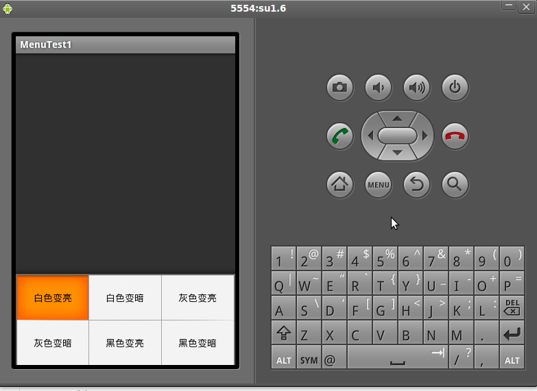Viewport: 537px width, 391px height.
Task: Click the D-pad right arrow
Action: point(425,136)
